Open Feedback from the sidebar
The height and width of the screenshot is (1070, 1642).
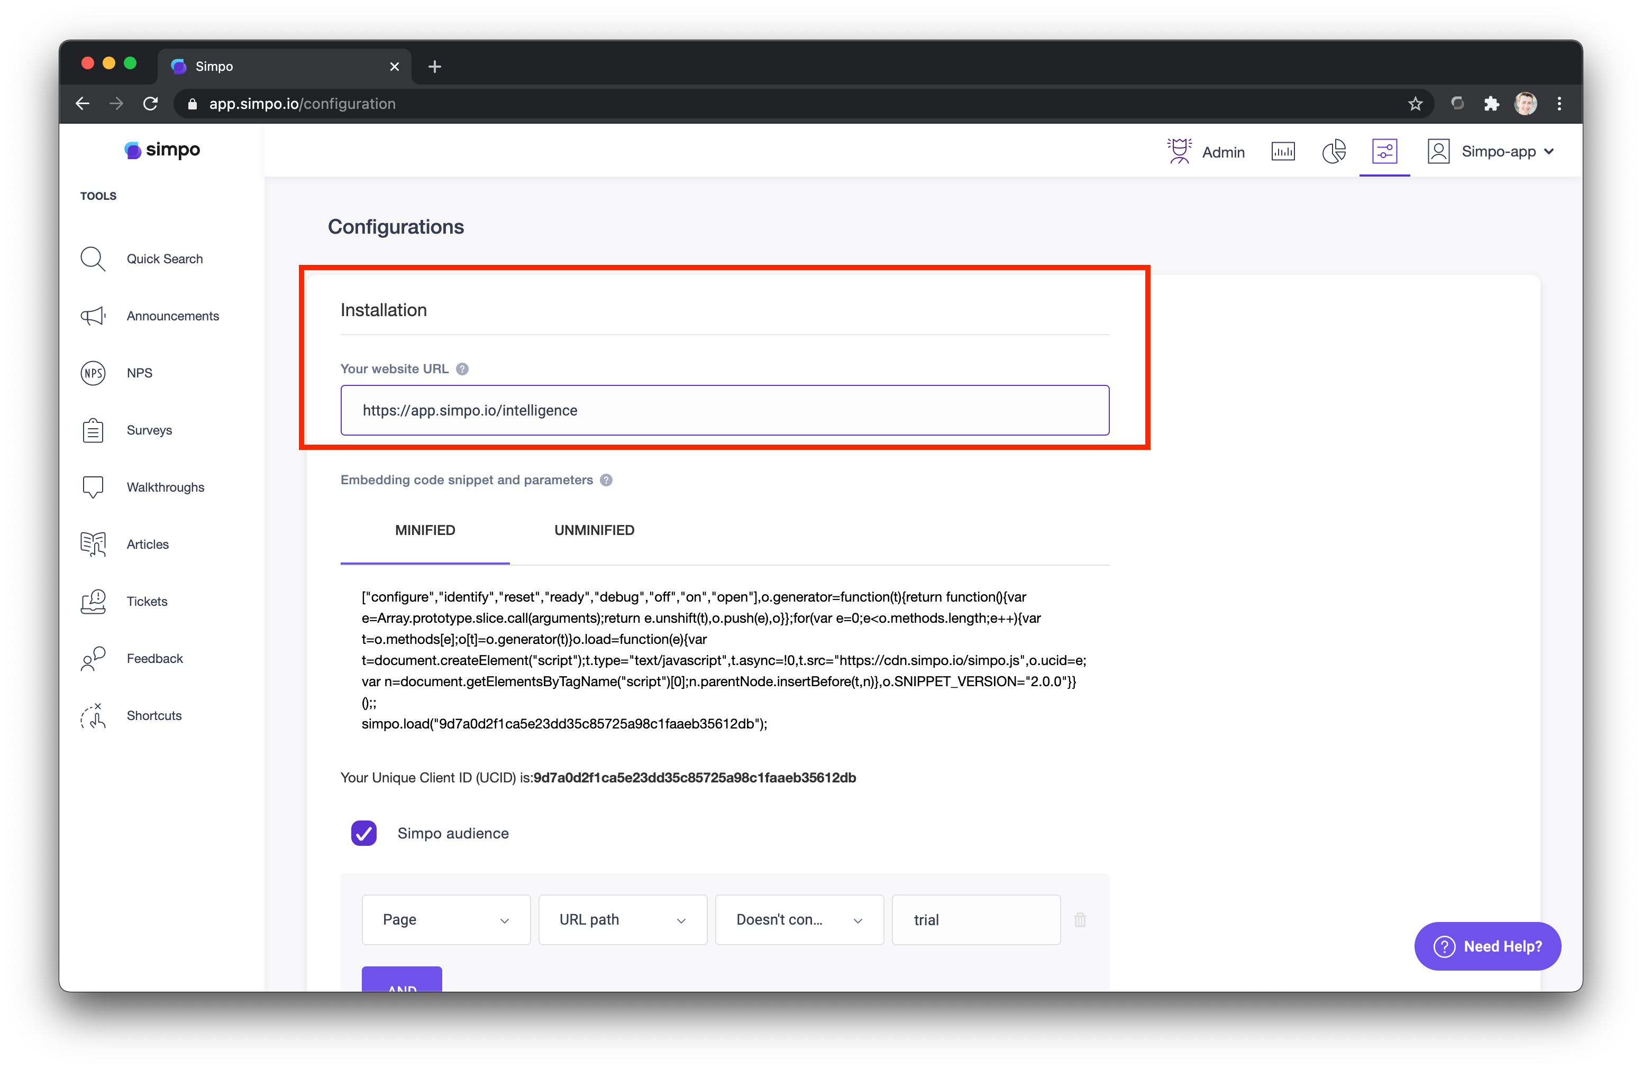154,658
